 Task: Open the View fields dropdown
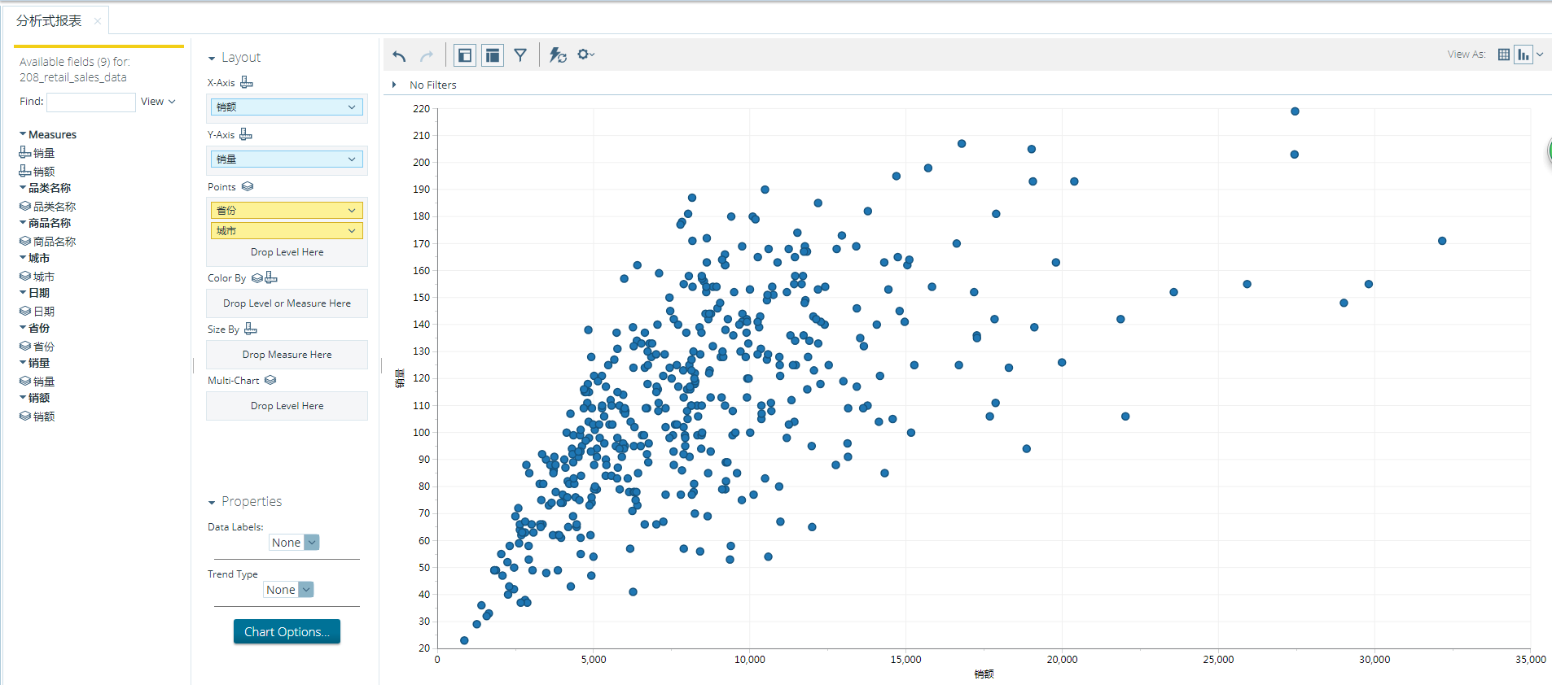158,102
